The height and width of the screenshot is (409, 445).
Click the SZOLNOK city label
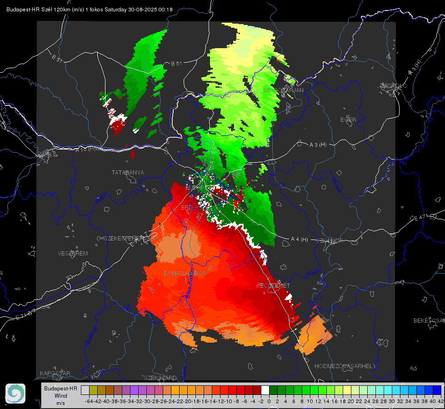330,241
